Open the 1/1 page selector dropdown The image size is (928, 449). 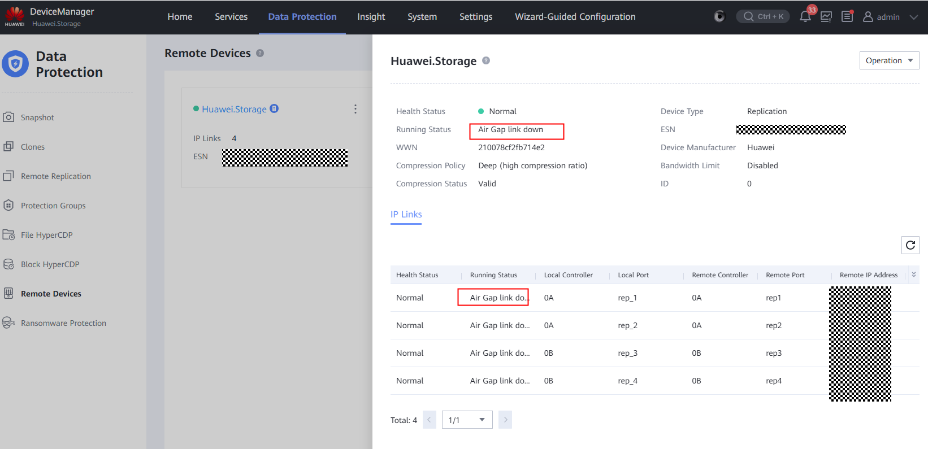click(x=467, y=420)
